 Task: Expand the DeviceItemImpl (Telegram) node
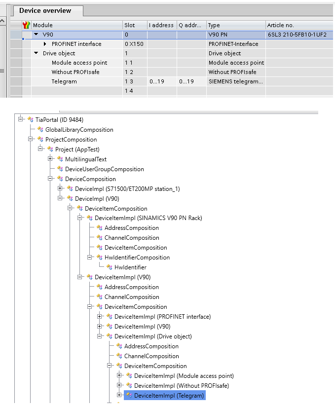coord(119,395)
